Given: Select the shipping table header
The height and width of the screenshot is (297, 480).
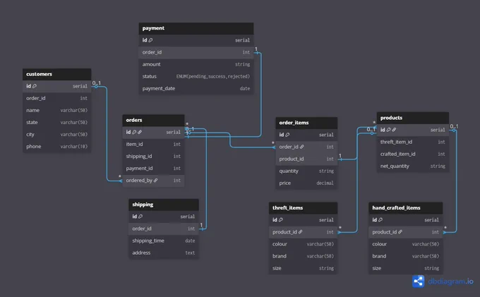Looking at the screenshot, I should click(x=164, y=205).
